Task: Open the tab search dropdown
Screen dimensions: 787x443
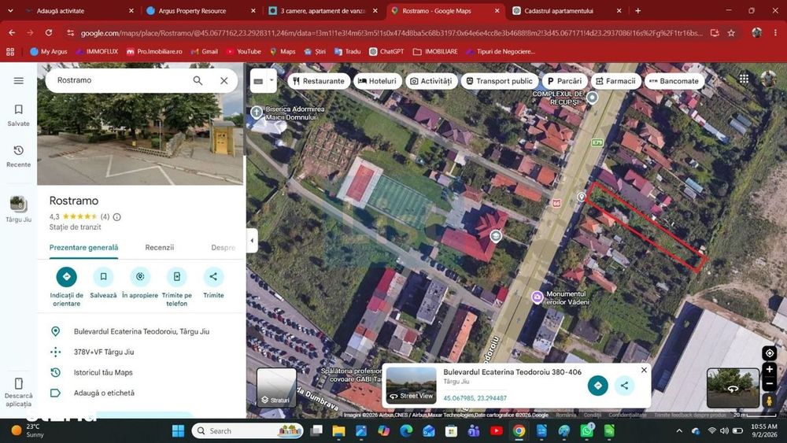Action: pos(10,10)
